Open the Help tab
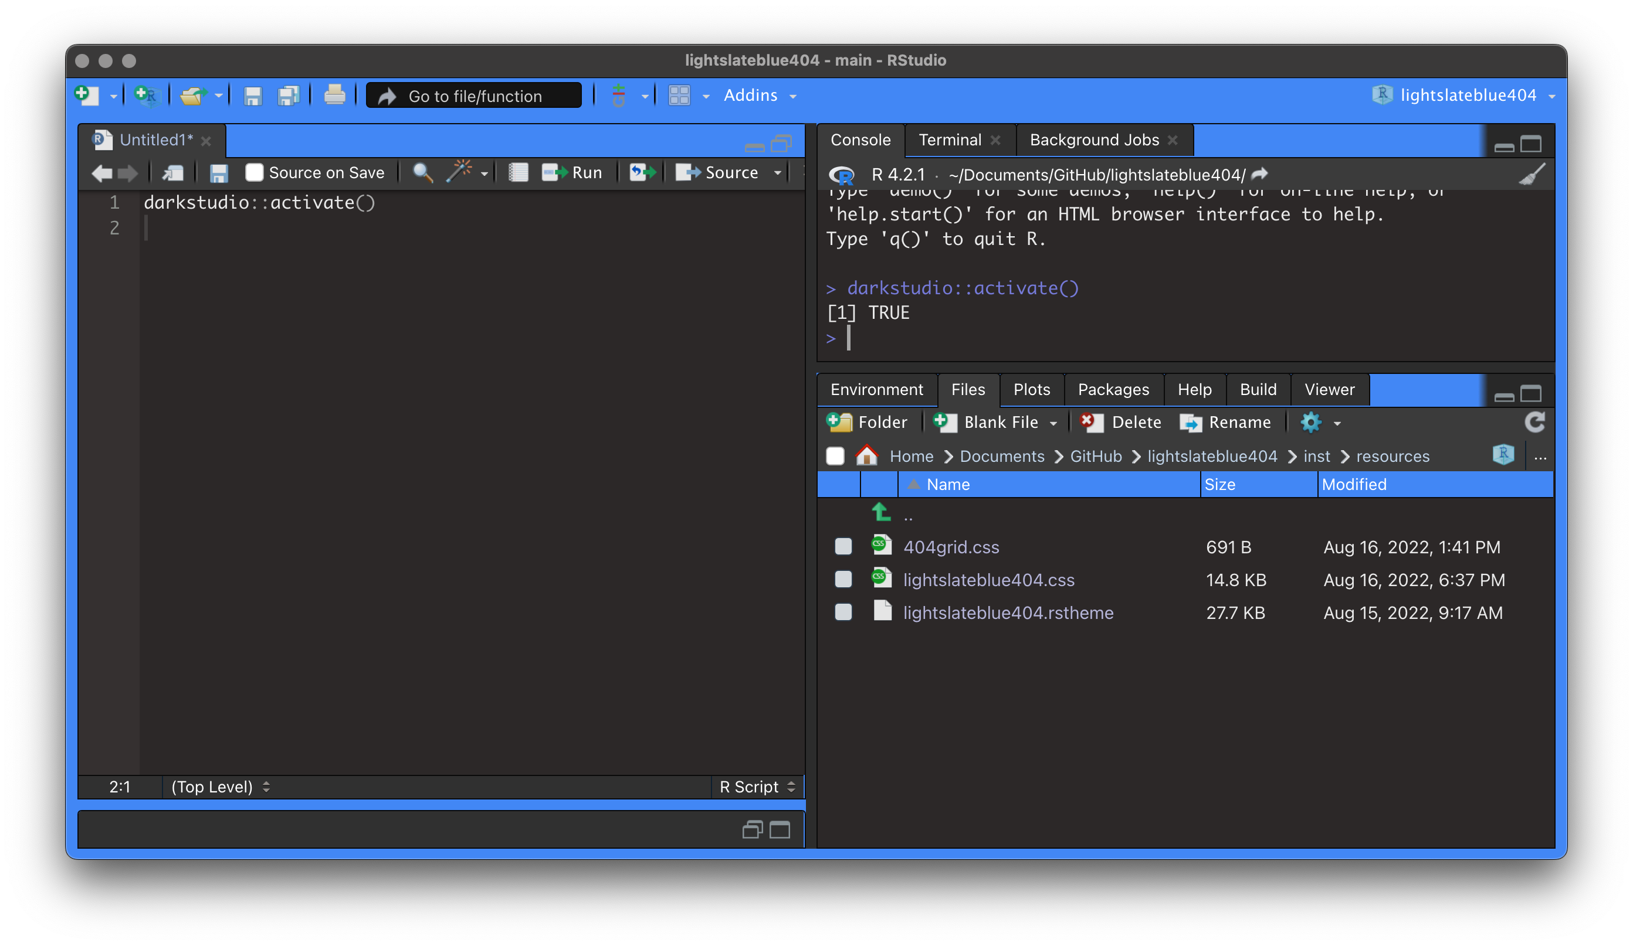This screenshot has width=1633, height=946. [1194, 389]
